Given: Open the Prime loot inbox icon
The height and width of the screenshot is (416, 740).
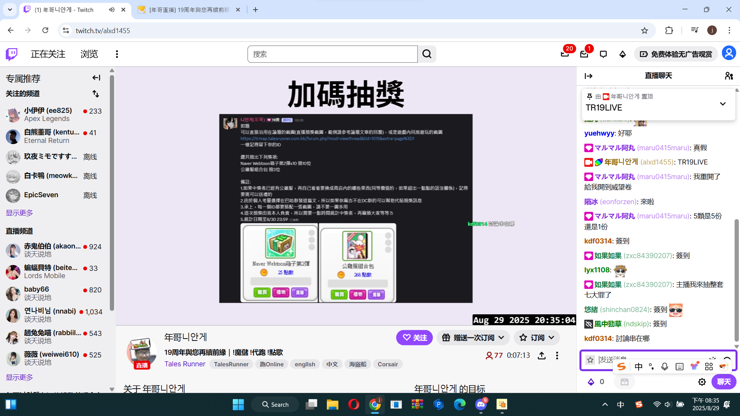Looking at the screenshot, I should point(565,54).
